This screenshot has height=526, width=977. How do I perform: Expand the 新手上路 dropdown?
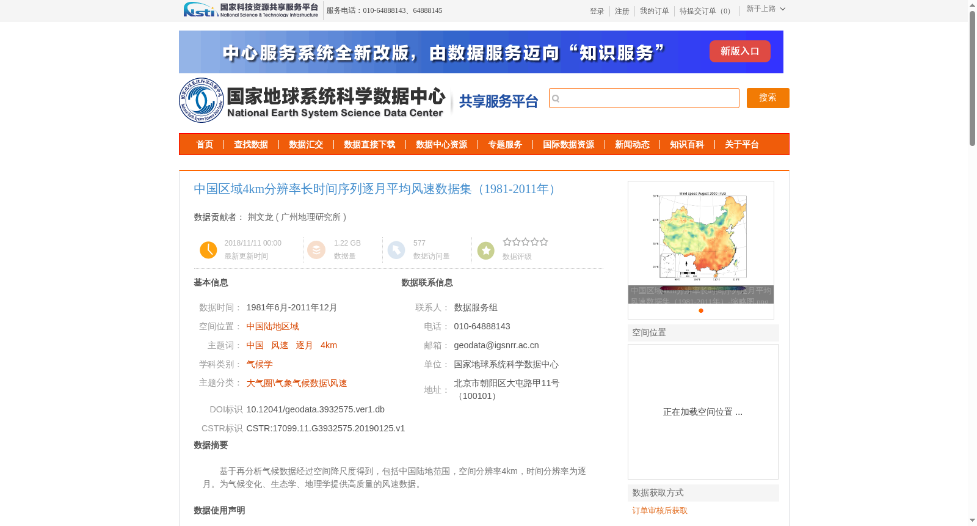click(766, 9)
